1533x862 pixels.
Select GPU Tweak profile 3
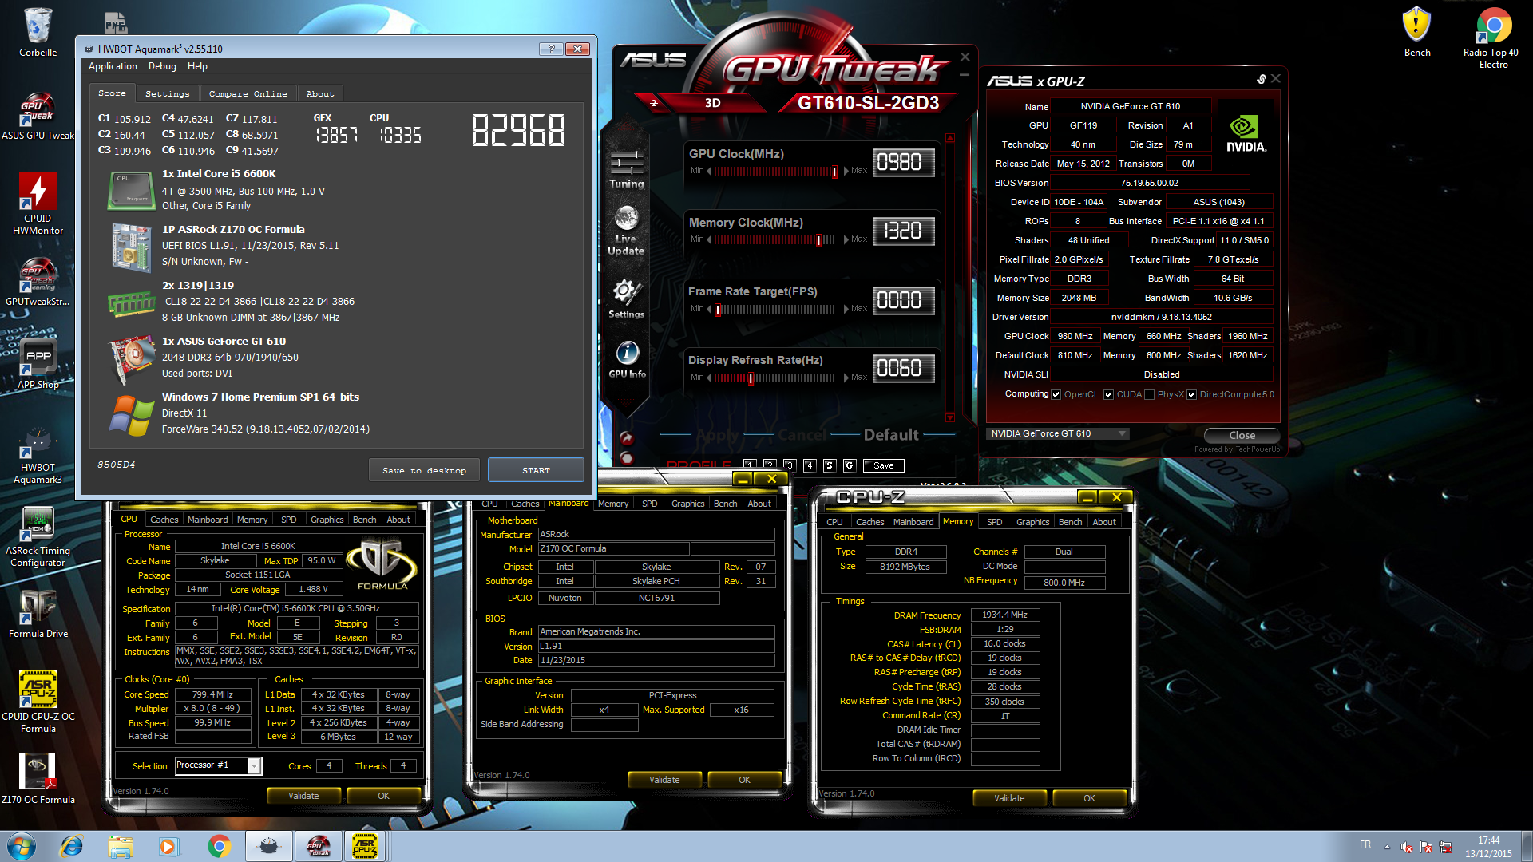point(789,465)
